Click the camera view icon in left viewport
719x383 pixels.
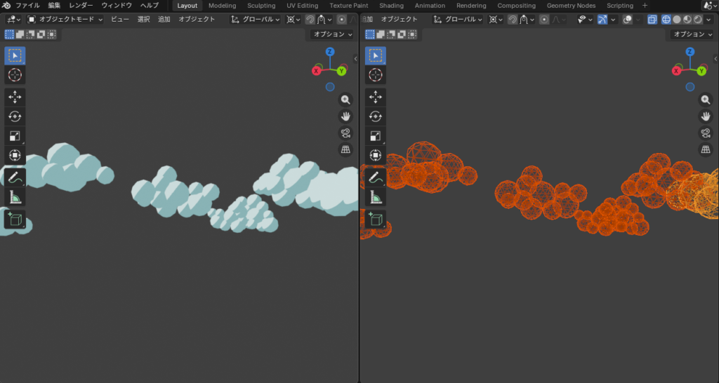345,133
